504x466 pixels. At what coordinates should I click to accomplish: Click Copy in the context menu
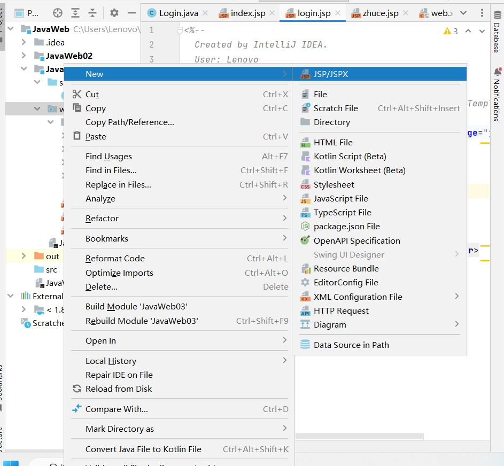pyautogui.click(x=178, y=108)
